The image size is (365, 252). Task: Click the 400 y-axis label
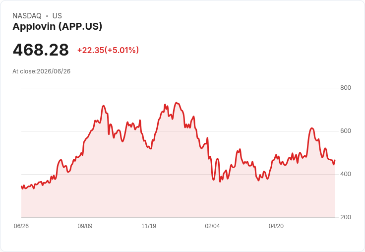point(346,174)
